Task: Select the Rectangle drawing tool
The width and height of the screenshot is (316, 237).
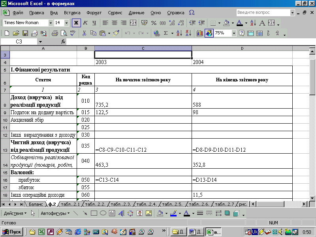Action: tap(94, 213)
